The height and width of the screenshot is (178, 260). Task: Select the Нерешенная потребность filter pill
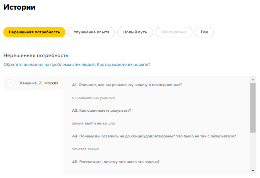(x=34, y=32)
